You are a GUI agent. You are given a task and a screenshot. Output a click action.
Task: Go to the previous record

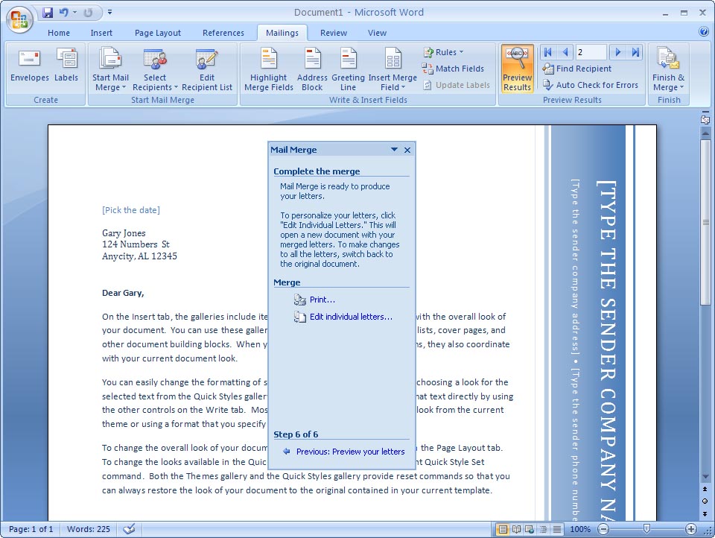click(565, 52)
